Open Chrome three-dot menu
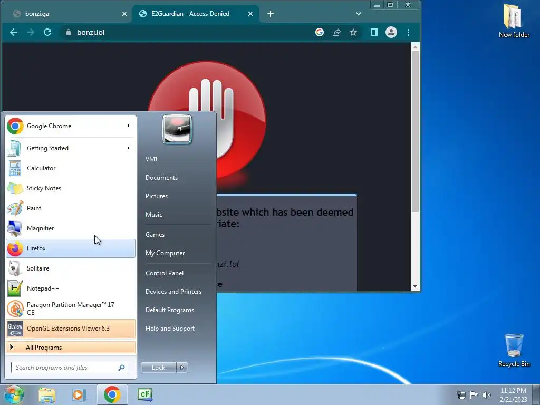This screenshot has height=405, width=540. click(x=409, y=32)
